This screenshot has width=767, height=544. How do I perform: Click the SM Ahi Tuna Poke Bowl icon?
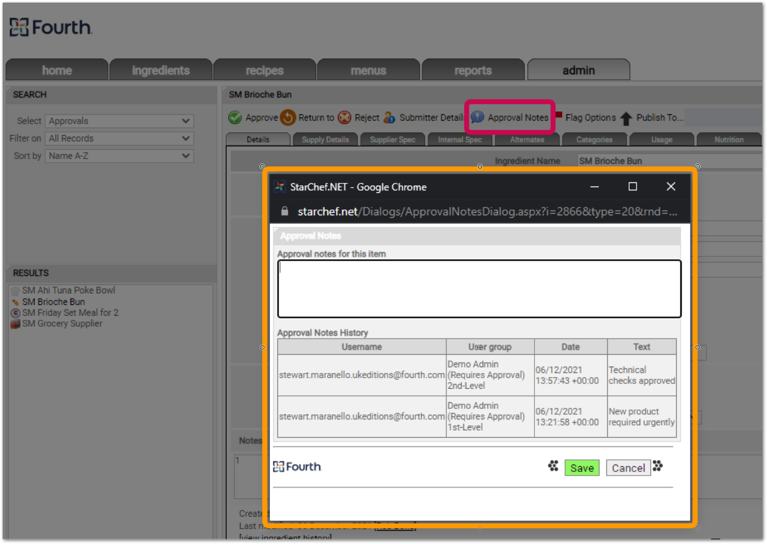(16, 290)
